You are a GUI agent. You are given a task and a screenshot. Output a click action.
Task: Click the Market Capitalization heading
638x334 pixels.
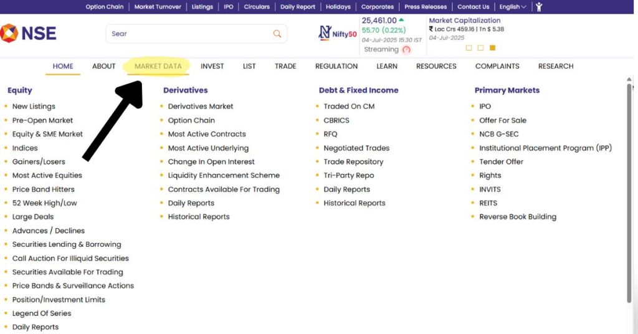[465, 21]
